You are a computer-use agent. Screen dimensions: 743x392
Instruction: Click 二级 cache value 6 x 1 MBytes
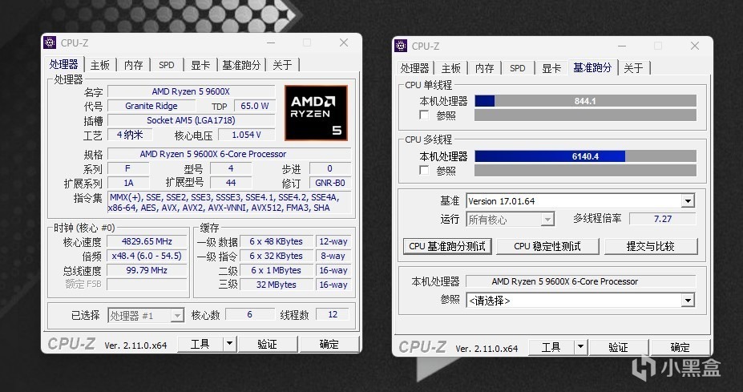point(277,270)
